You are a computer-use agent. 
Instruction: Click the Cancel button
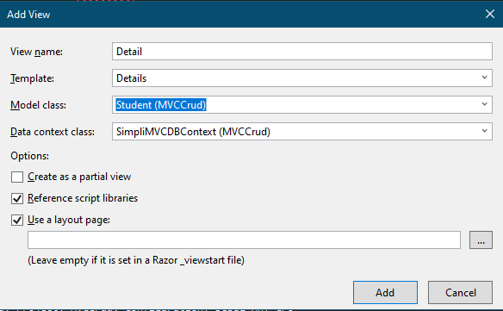pos(460,292)
